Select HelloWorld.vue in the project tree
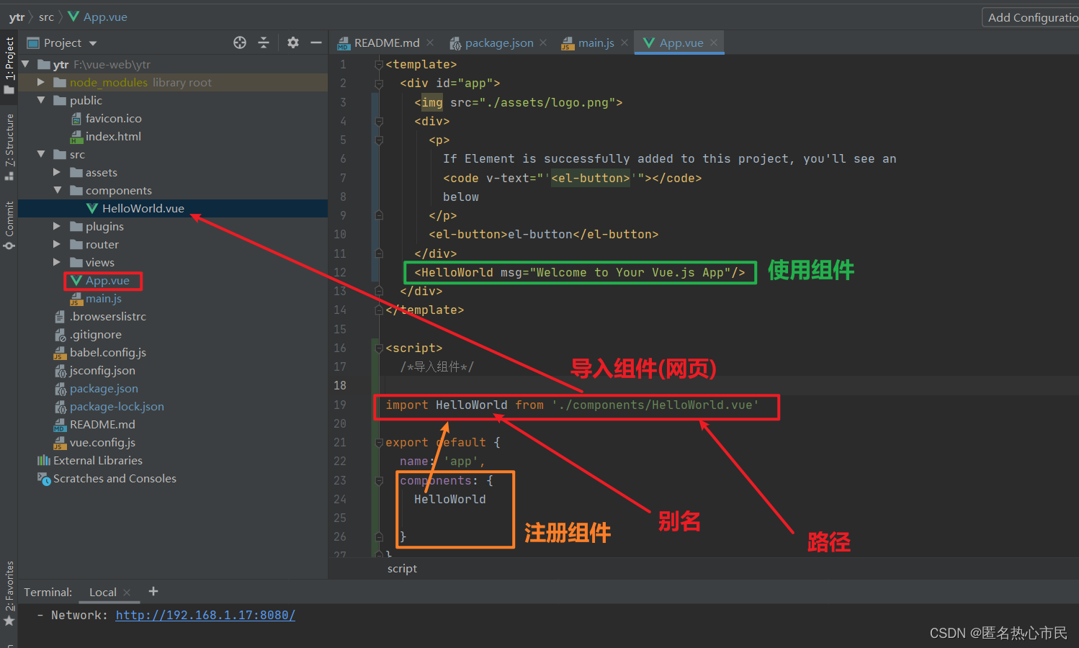This screenshot has height=648, width=1079. (143, 209)
